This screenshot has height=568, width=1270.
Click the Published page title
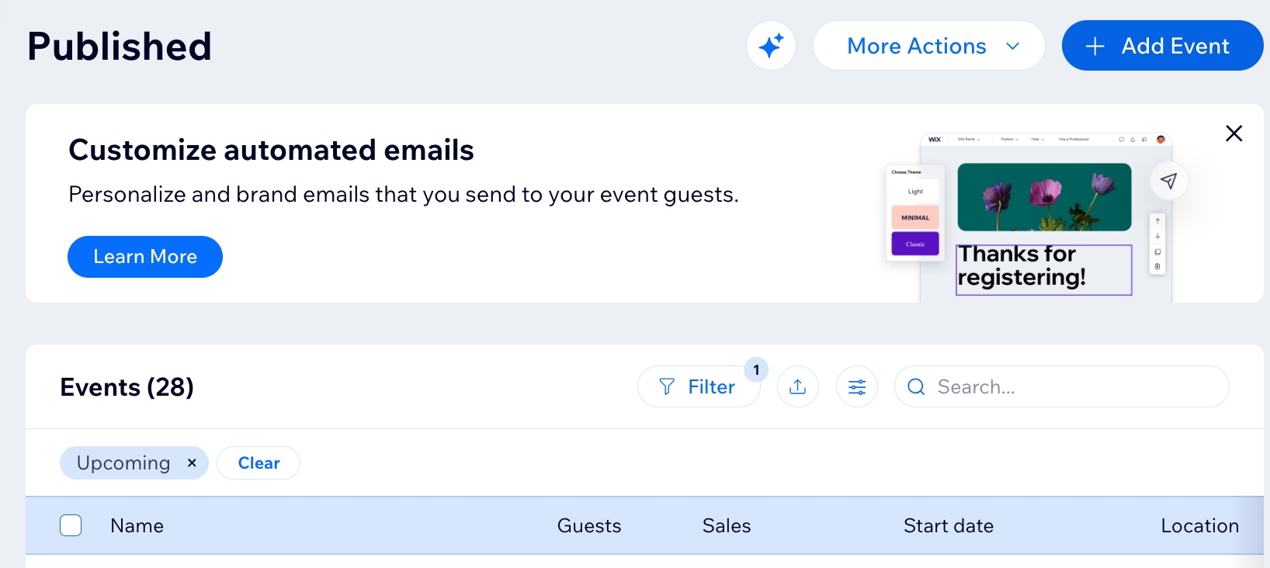click(x=120, y=47)
